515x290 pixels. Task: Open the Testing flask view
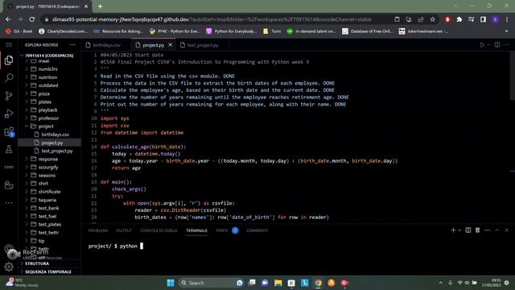9,150
